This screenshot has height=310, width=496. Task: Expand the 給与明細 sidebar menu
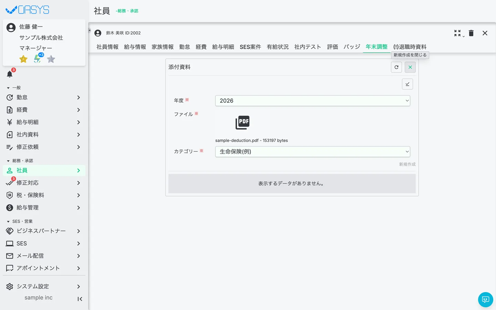[x=44, y=122]
